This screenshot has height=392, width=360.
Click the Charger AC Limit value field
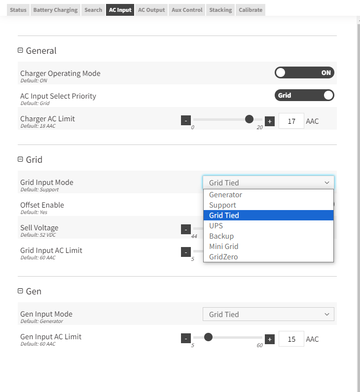tap(291, 121)
